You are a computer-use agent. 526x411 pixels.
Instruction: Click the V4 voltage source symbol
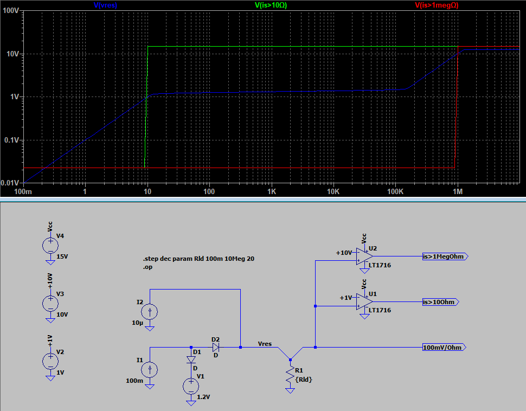pyautogui.click(x=50, y=246)
